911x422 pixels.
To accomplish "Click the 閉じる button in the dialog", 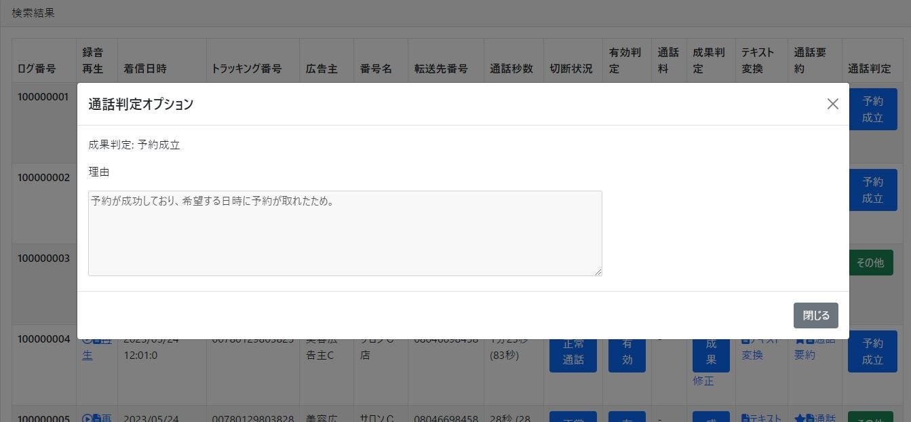I will click(815, 315).
